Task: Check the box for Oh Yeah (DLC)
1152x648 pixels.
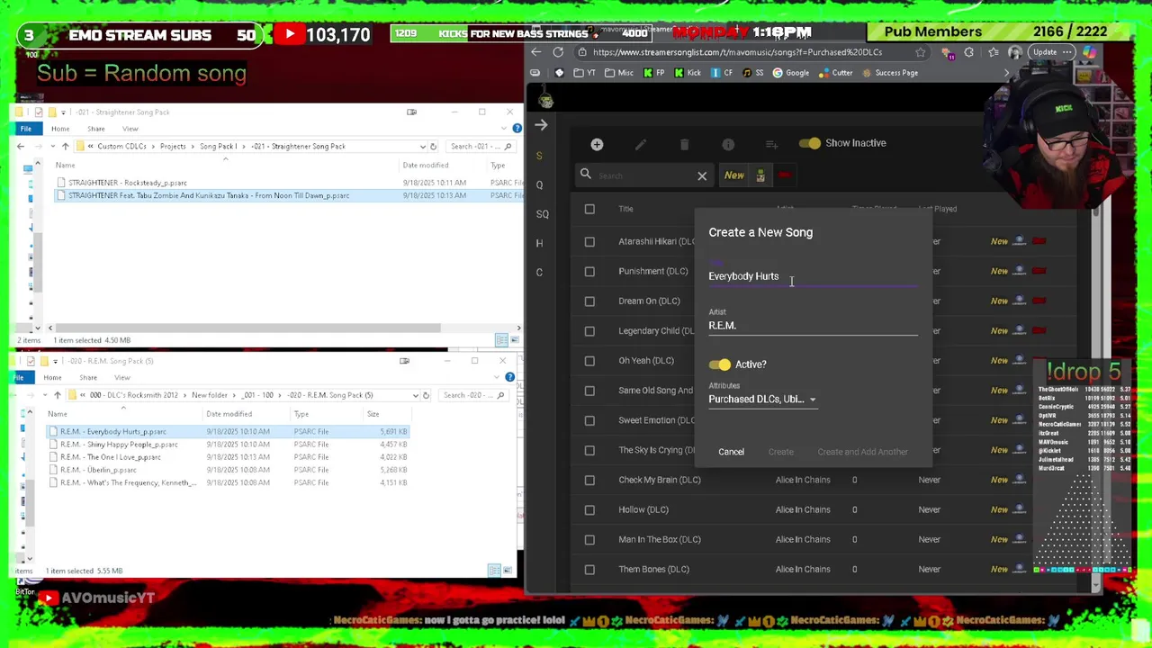Action: tap(589, 360)
